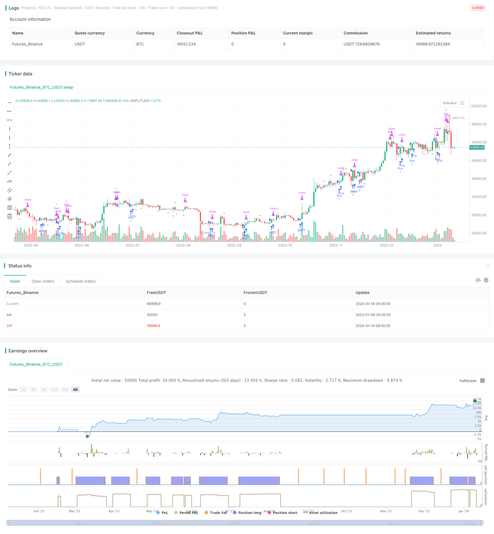494x534 pixels.
Task: Select the parallel channel drawing tool
Action: pos(9,190)
